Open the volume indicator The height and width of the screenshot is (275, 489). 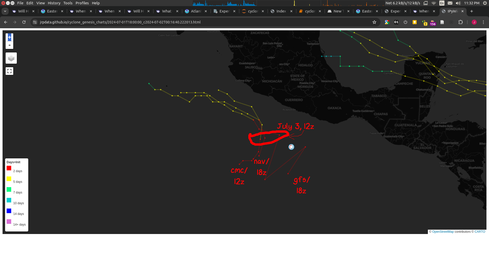click(458, 3)
